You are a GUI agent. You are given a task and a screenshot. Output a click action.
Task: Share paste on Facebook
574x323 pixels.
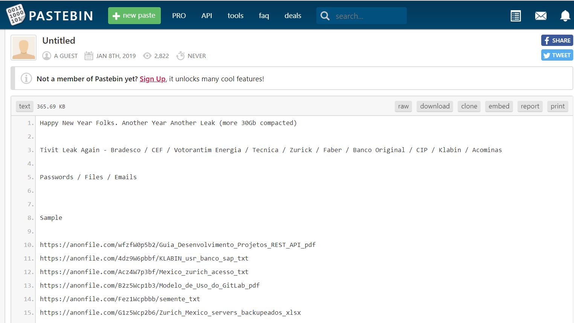click(x=557, y=40)
